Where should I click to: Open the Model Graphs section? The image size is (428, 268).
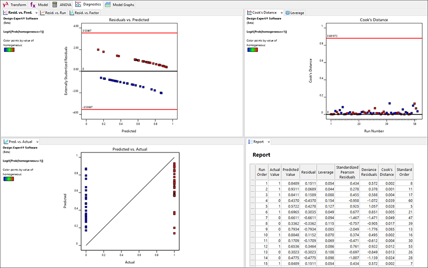pyautogui.click(x=123, y=4)
